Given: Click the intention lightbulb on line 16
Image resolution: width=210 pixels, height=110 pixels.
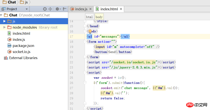Looking at the screenshot, I should tap(90, 31).
